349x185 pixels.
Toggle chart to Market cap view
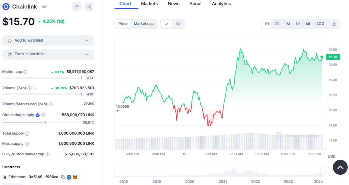click(x=144, y=24)
